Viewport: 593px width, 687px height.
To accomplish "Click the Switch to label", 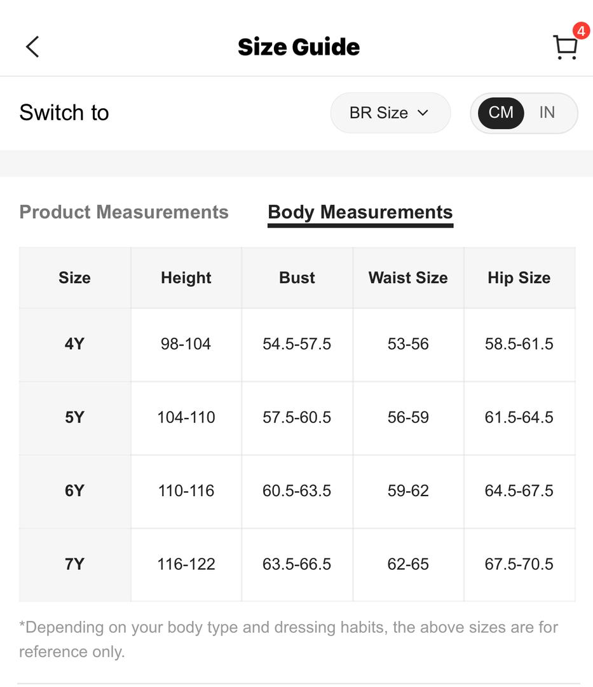I will click(x=64, y=113).
